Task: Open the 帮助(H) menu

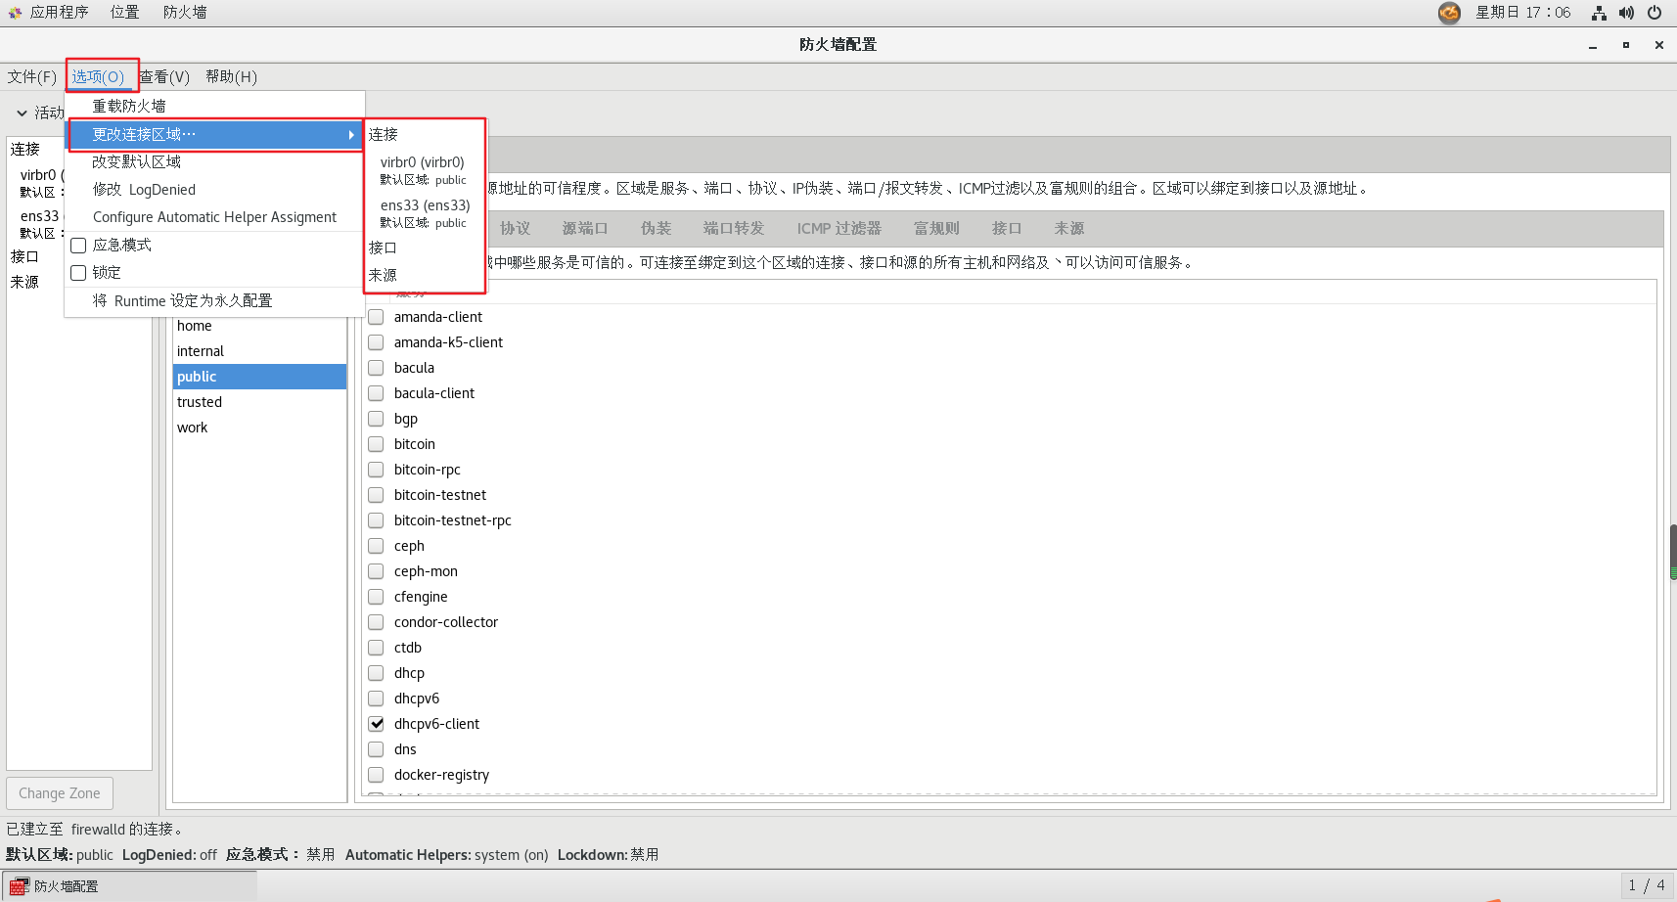Action: [x=232, y=76]
